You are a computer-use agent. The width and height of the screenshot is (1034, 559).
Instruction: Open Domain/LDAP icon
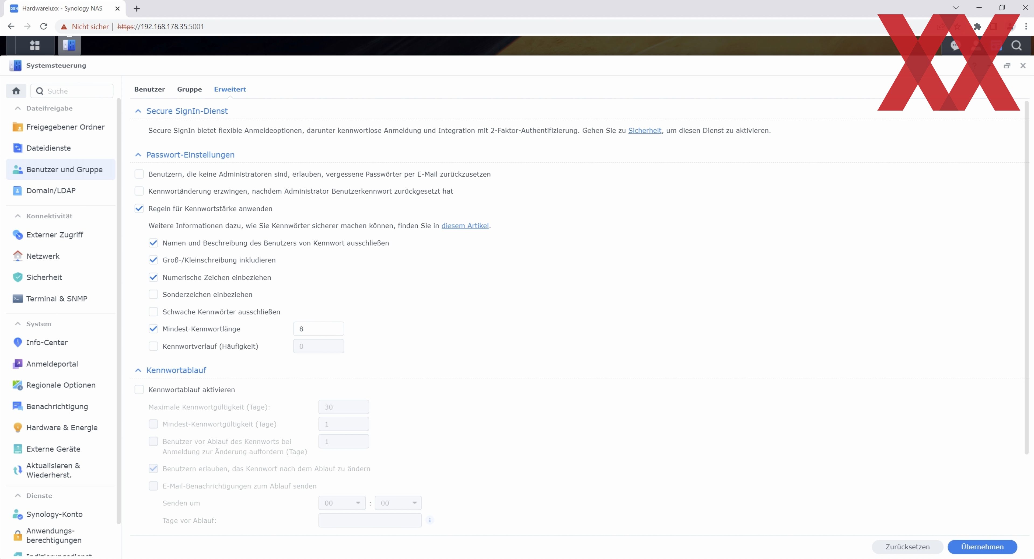point(18,191)
